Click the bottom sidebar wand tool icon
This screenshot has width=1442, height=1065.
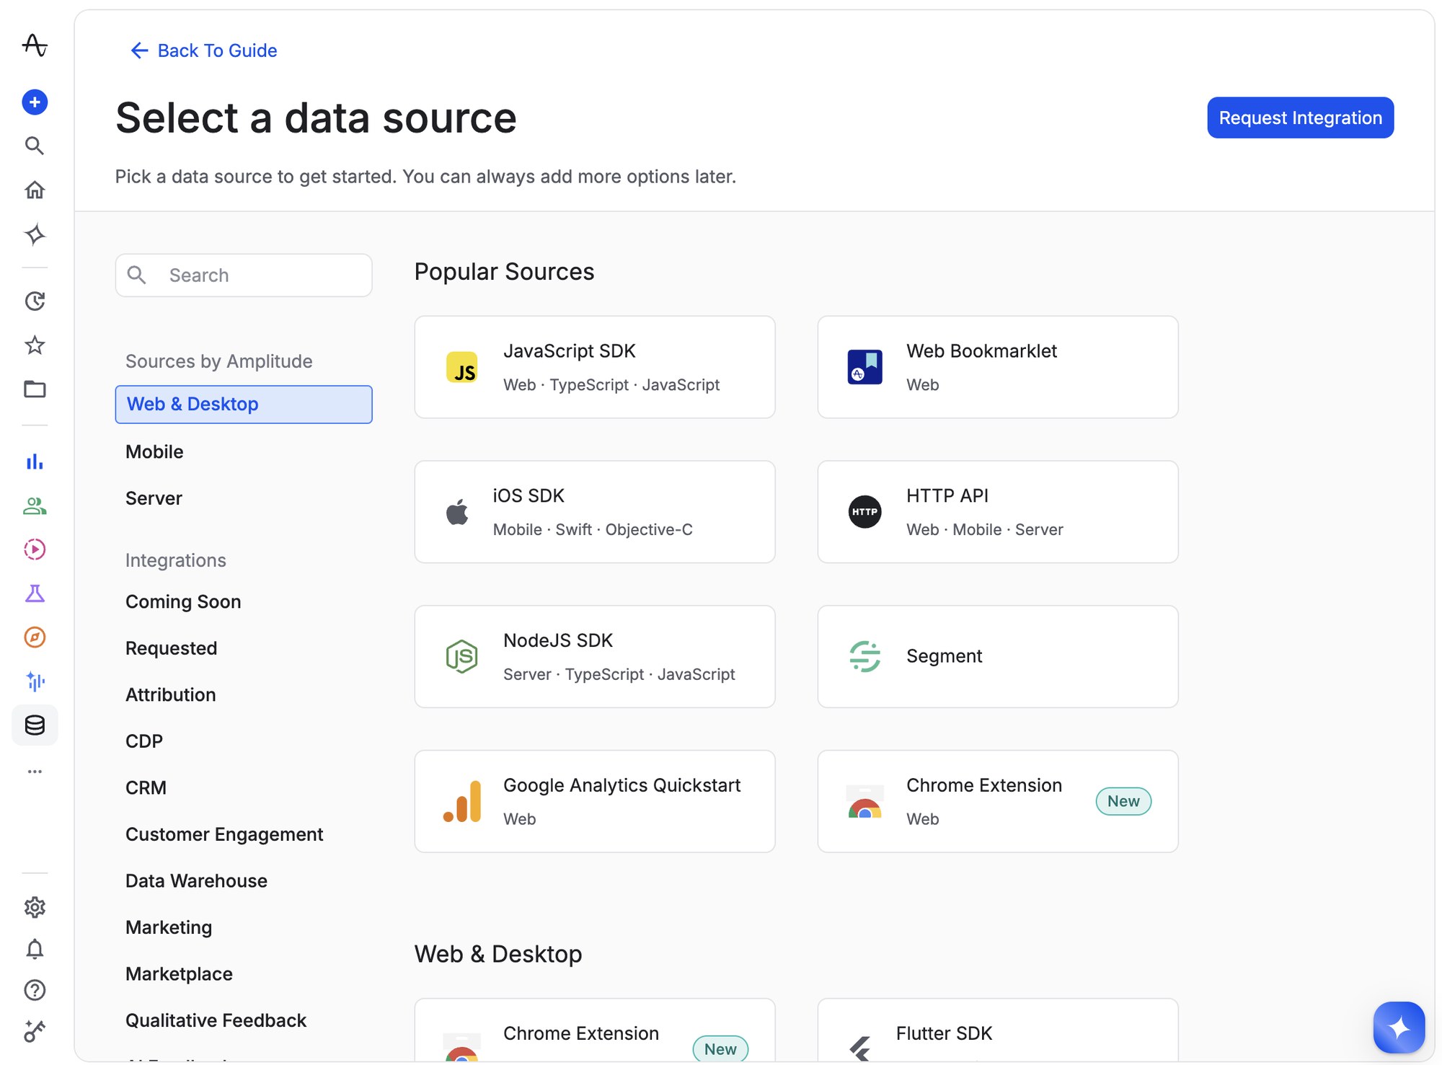(x=35, y=1031)
